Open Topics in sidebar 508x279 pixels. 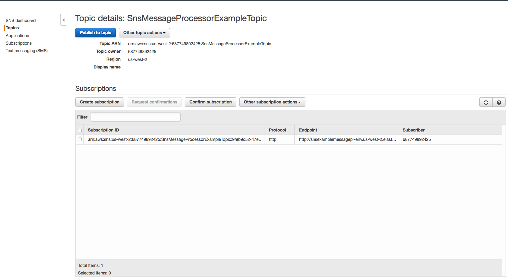[x=12, y=28]
